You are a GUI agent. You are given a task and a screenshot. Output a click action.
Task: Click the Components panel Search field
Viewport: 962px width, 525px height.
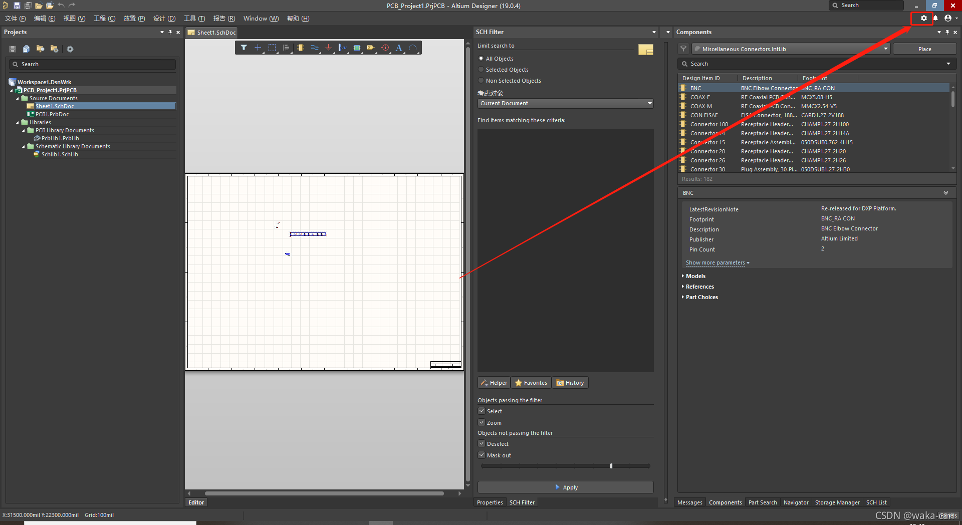[817, 64]
